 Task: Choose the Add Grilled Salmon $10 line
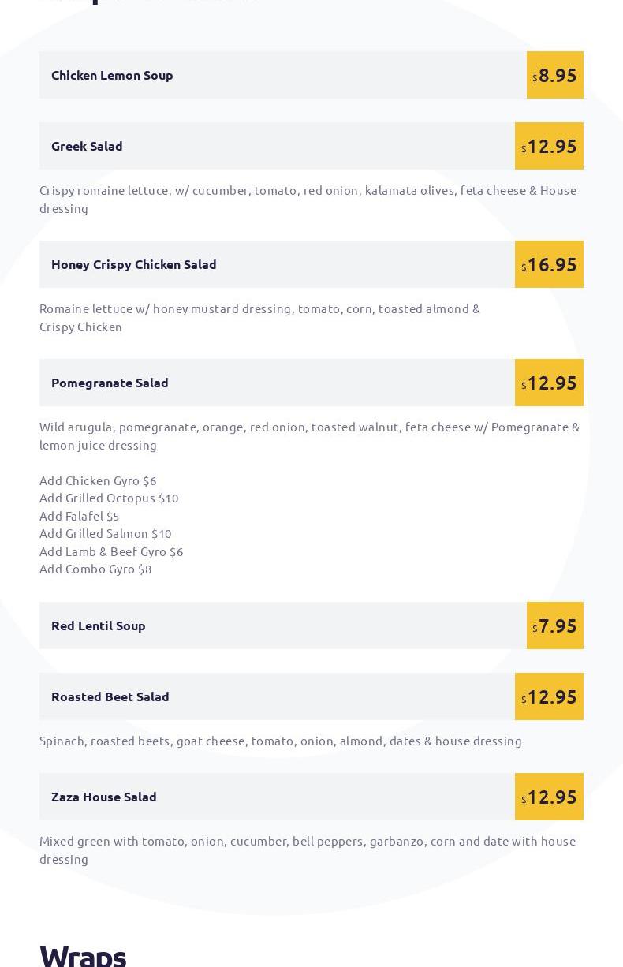tap(106, 533)
